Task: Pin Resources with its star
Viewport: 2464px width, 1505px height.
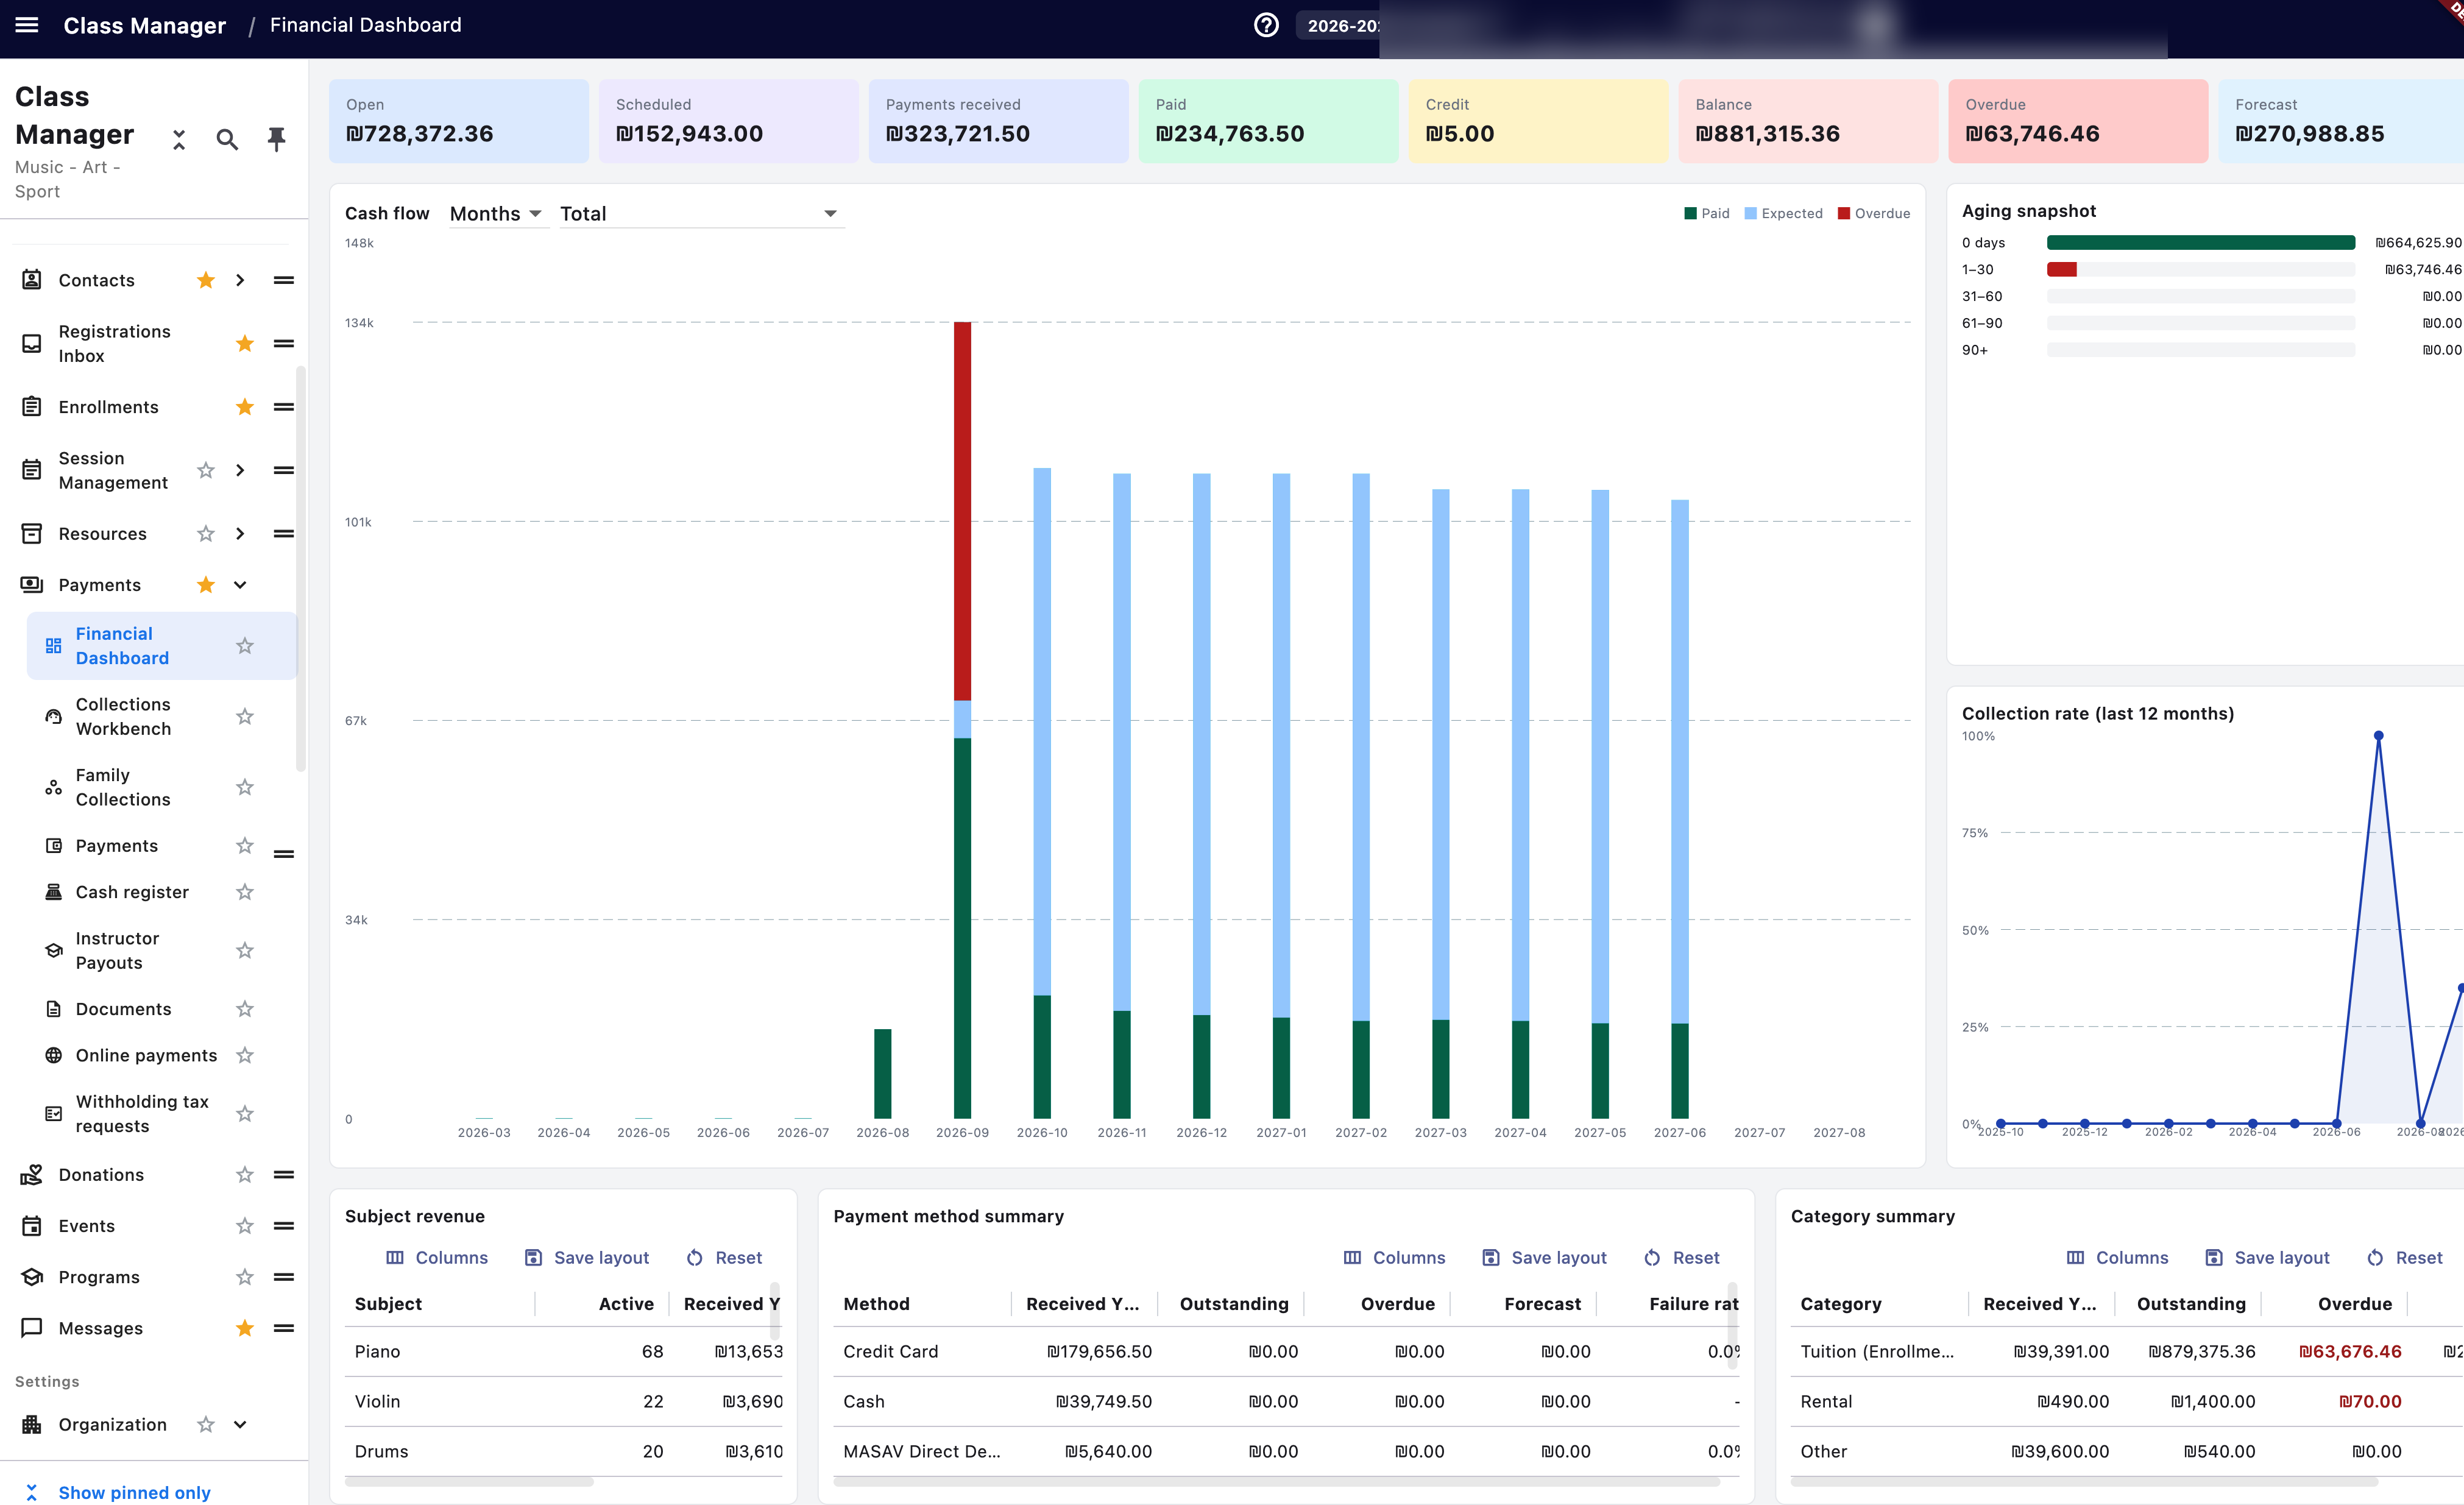Action: (206, 534)
